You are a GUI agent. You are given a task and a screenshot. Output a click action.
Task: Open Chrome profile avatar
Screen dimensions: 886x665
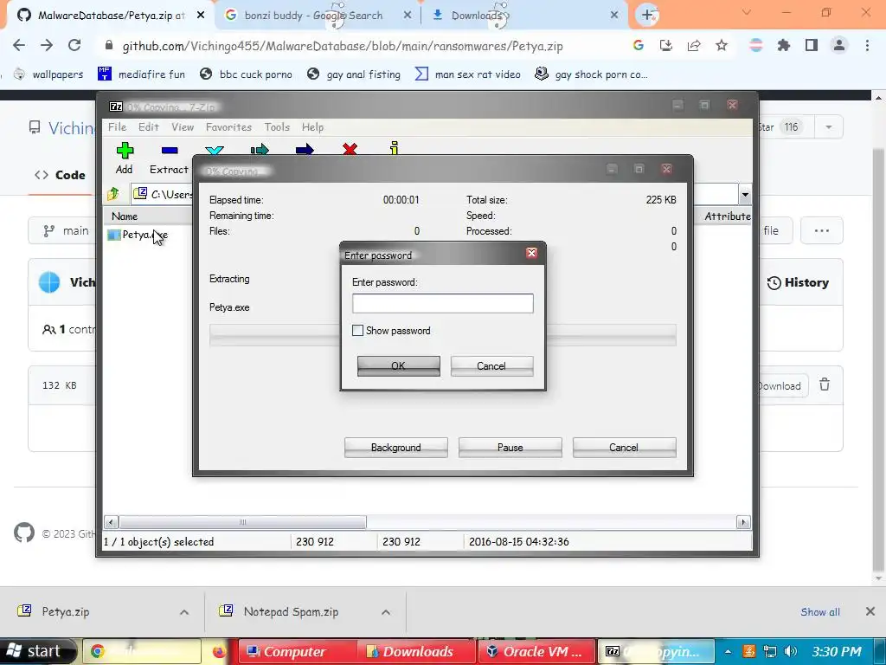tap(839, 46)
